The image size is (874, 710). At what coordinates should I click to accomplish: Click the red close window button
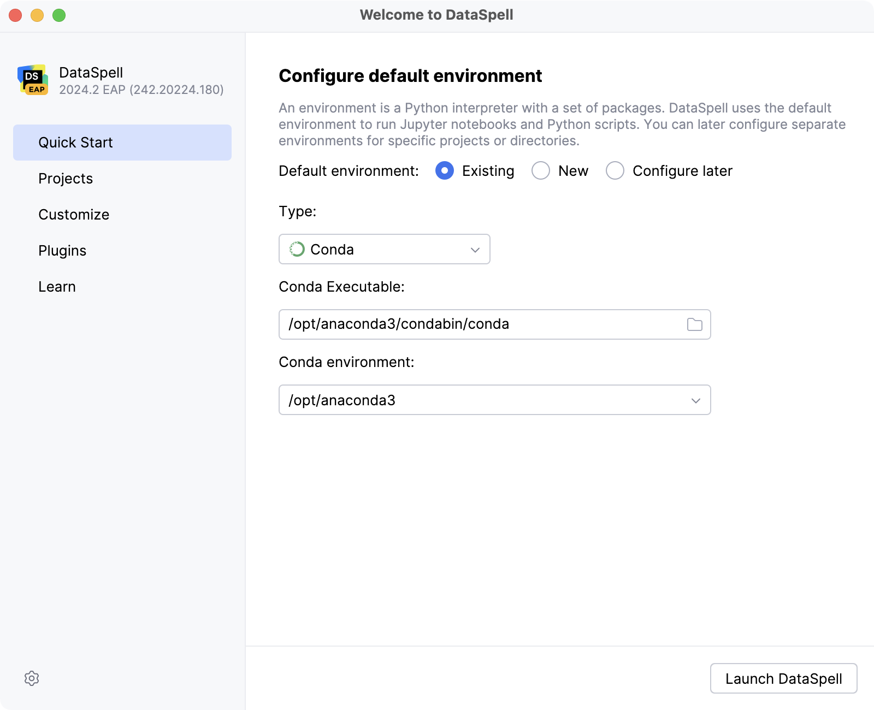pyautogui.click(x=15, y=15)
